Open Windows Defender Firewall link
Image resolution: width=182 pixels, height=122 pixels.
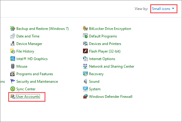tap(111, 97)
